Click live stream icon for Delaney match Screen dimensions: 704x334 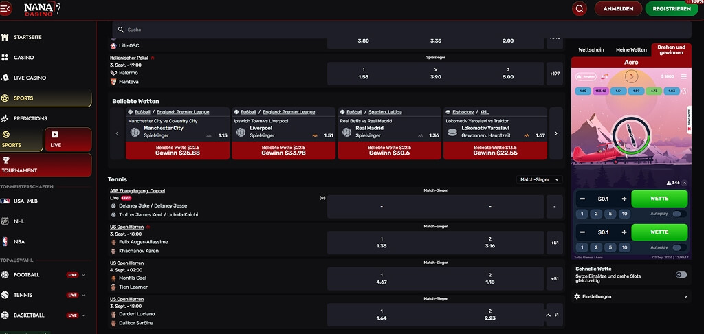[322, 197]
